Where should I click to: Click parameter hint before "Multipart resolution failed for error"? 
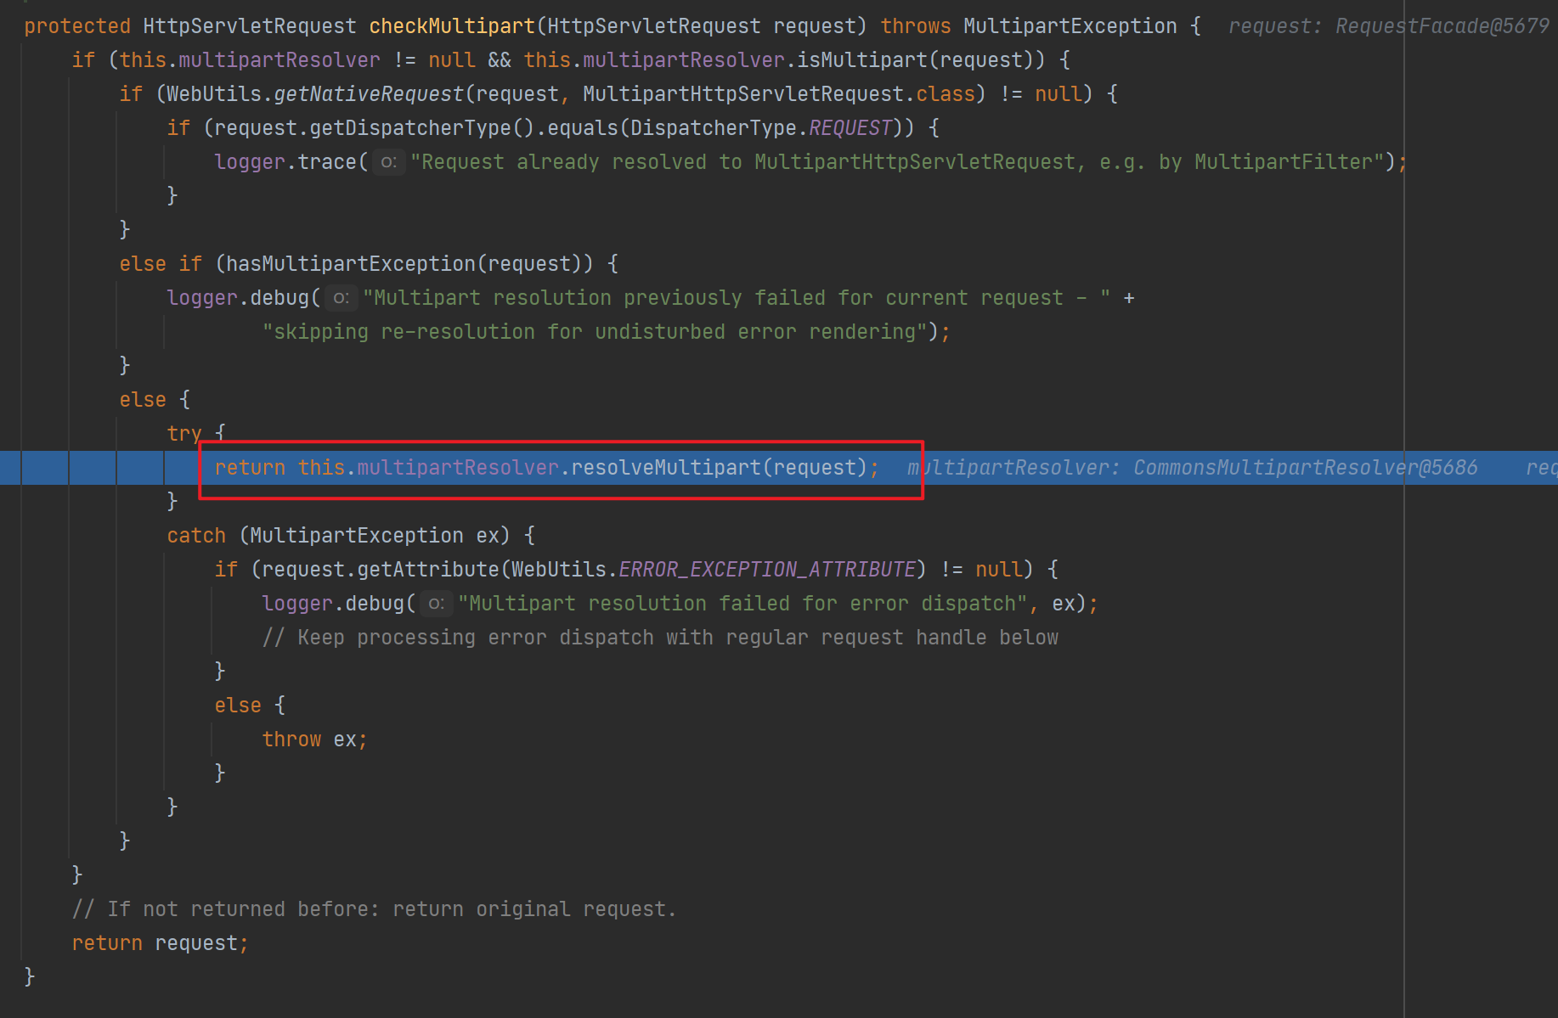(x=436, y=604)
